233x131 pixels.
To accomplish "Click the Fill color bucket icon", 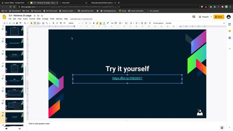I will pos(54,23).
